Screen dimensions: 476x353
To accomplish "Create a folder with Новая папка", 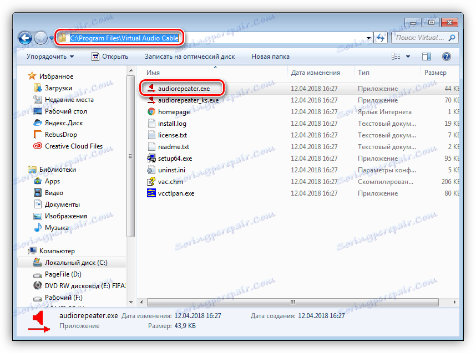I will click(x=270, y=57).
